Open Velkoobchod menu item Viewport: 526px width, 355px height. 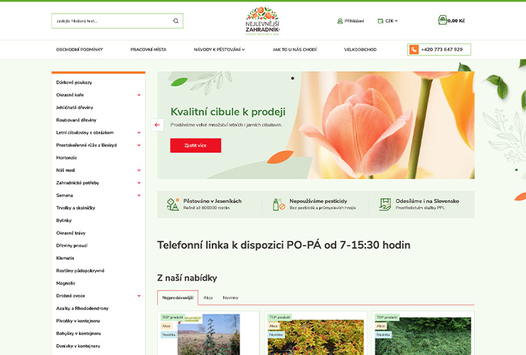pos(360,50)
